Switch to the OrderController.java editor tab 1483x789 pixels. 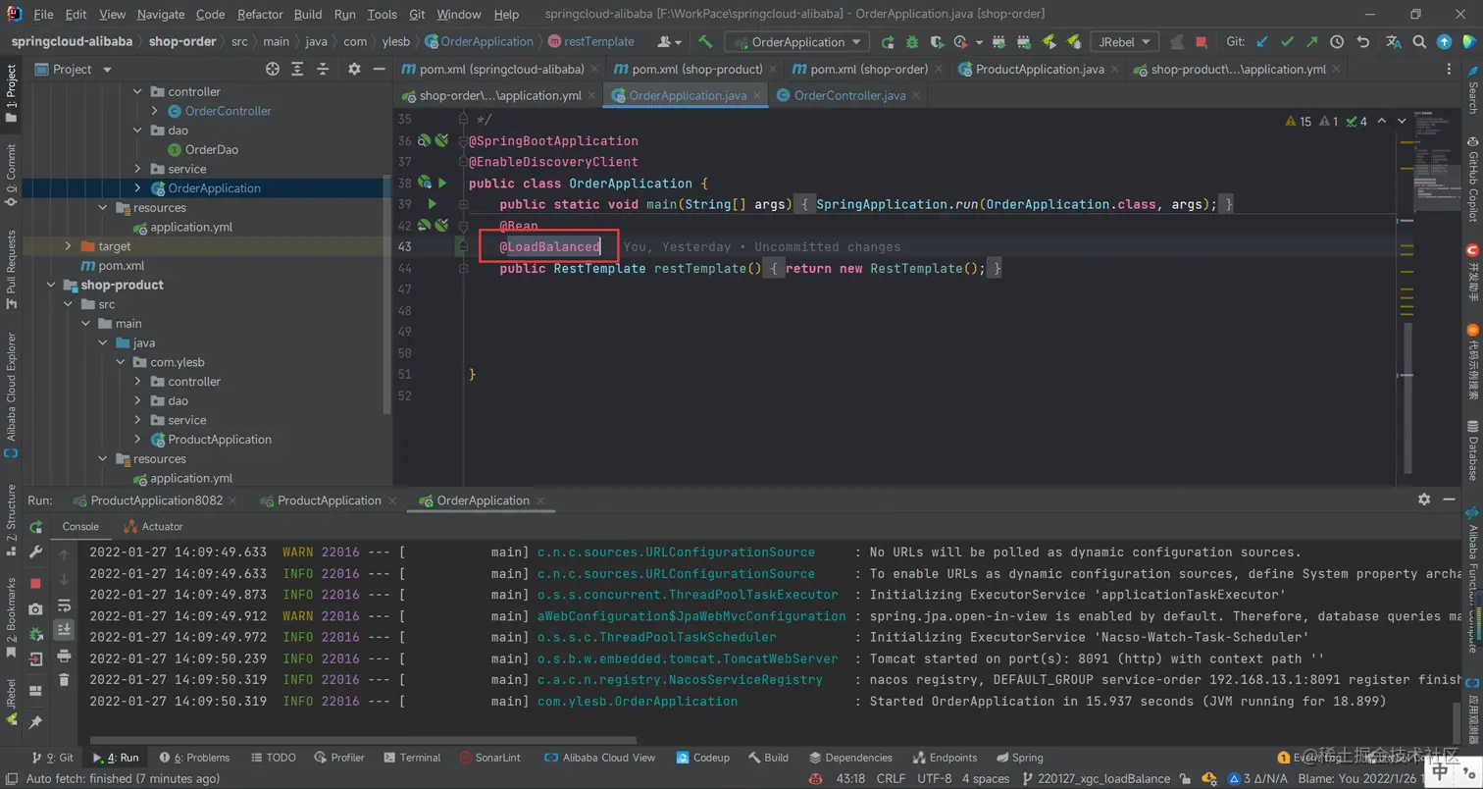tap(849, 95)
